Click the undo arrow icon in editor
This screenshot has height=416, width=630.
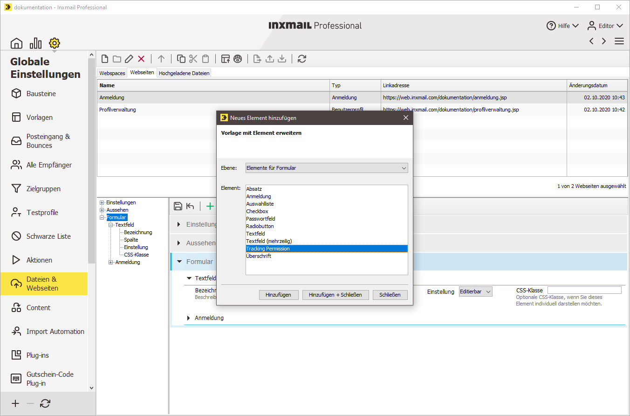tap(190, 206)
